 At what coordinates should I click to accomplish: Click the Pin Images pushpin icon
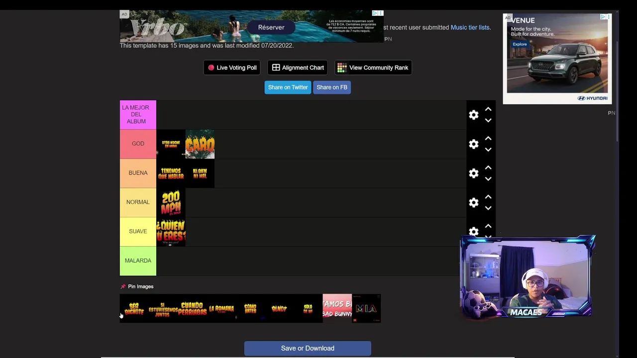coord(123,286)
